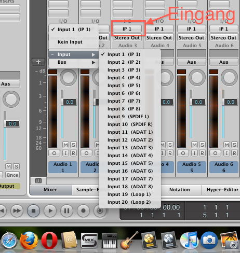Viewport: 240px width, 253px height.
Task: Enable record on Audio 6 channel
Action: click(234, 153)
